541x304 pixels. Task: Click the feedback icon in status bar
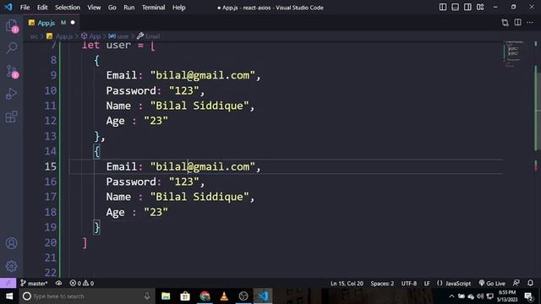click(516, 284)
